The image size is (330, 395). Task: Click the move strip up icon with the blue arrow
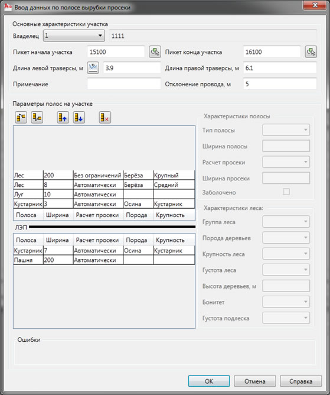click(63, 118)
